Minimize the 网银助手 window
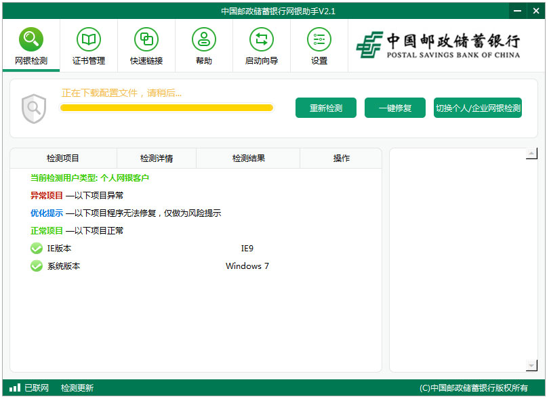The height and width of the screenshot is (399, 549). (x=518, y=11)
